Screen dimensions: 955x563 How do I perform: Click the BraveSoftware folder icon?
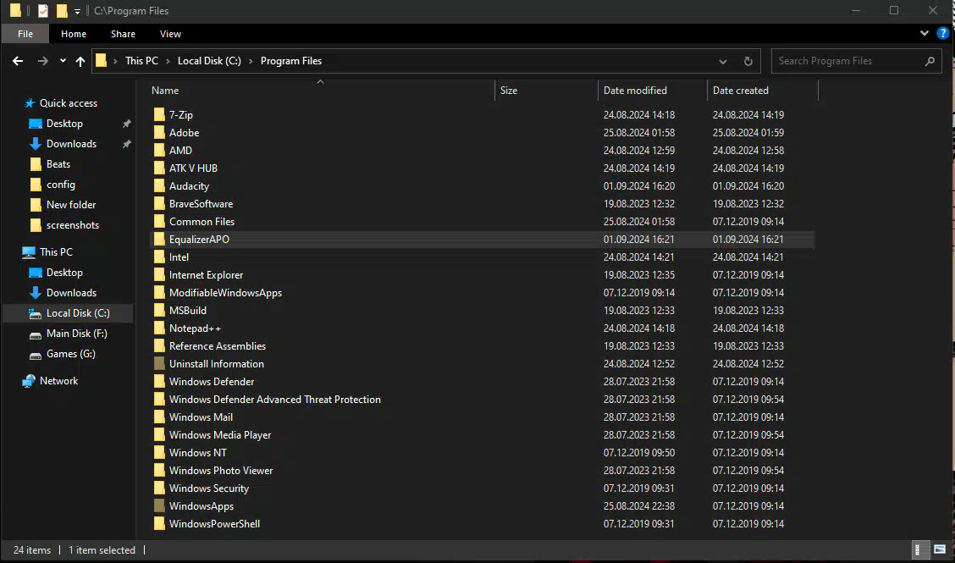pyautogui.click(x=159, y=203)
